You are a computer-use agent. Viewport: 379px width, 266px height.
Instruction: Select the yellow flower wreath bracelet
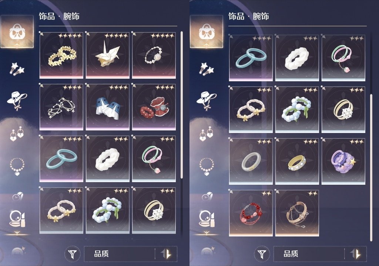point(61,55)
